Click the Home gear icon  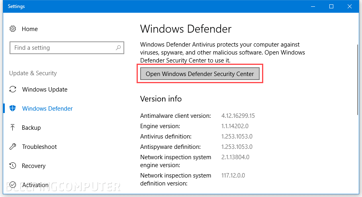[x=13, y=29]
